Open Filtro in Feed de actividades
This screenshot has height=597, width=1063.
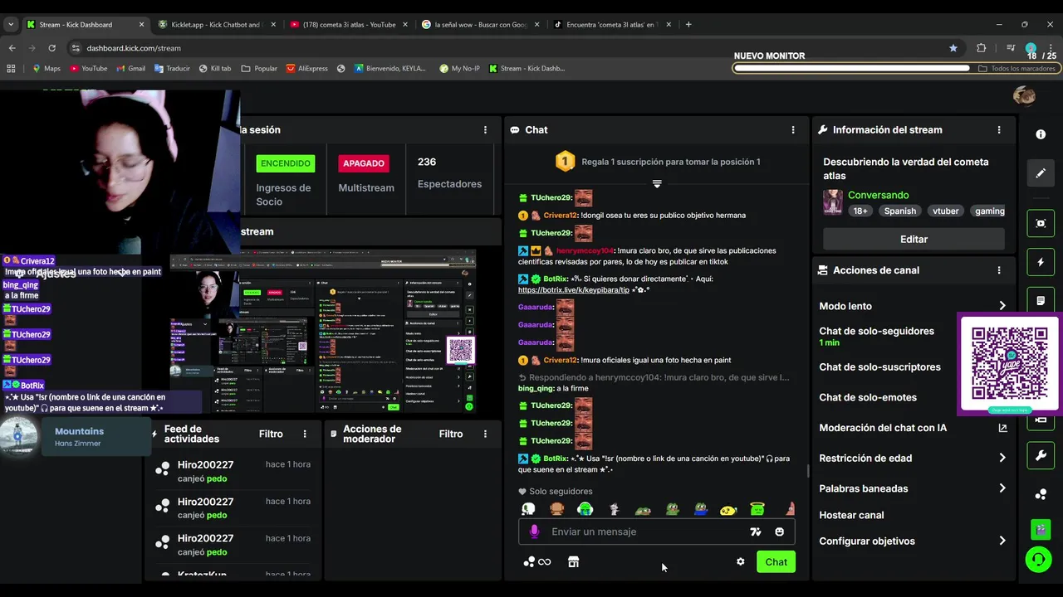271,434
